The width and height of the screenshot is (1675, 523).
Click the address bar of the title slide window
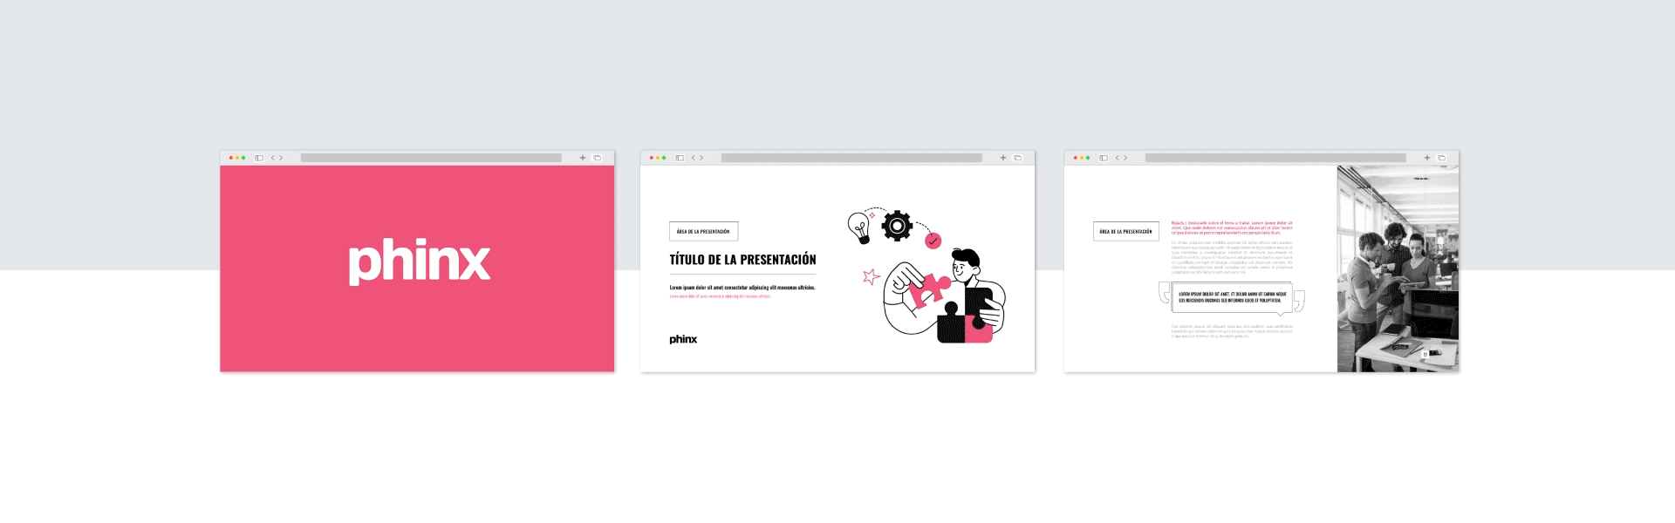(851, 158)
